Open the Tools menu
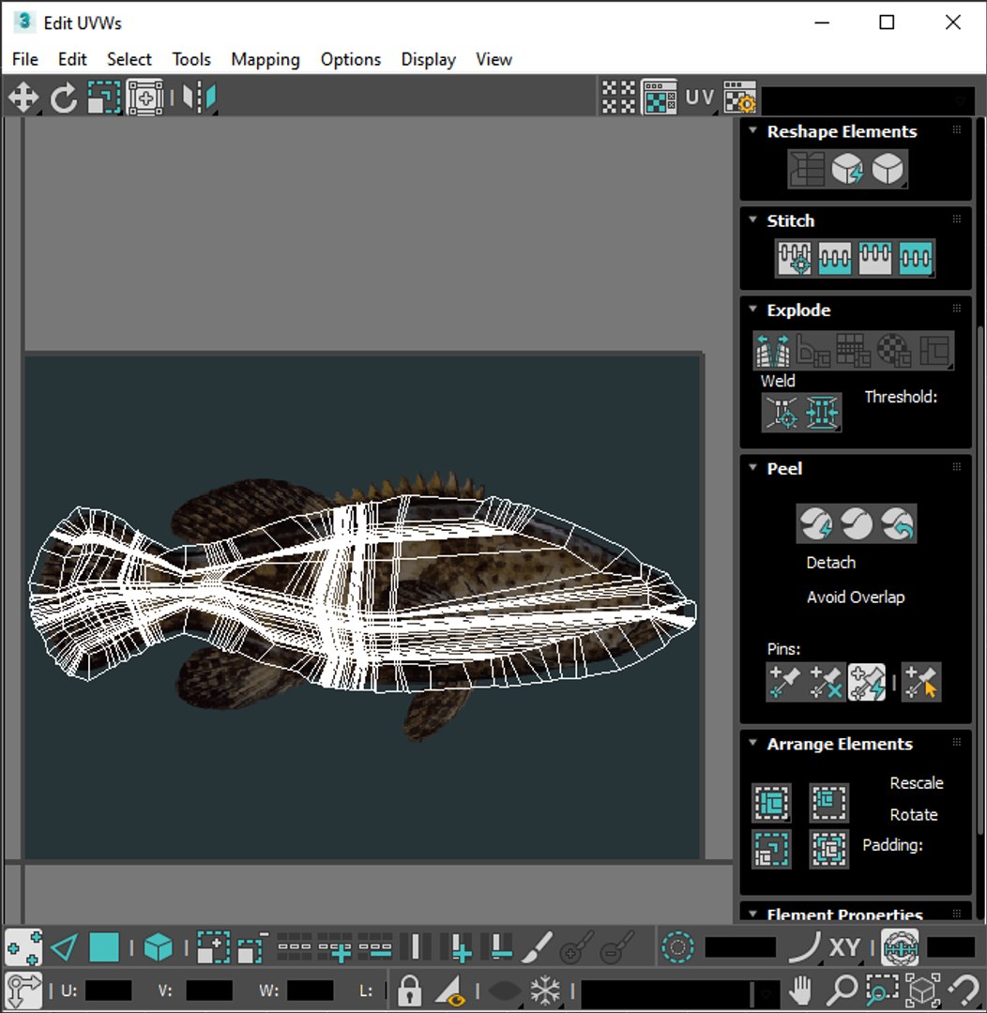This screenshot has height=1013, width=987. [x=191, y=59]
